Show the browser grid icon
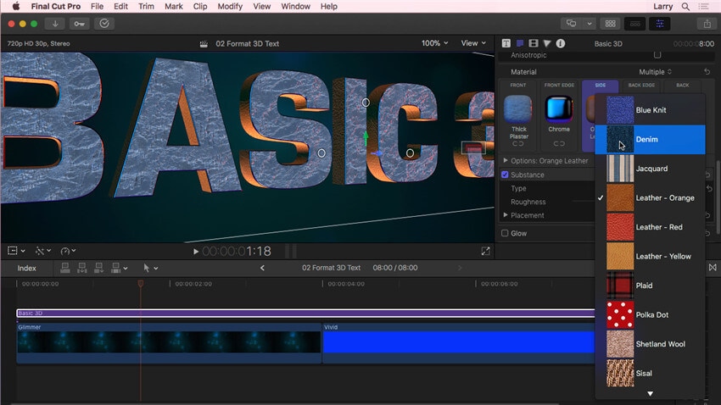This screenshot has width=721, height=405. 610,24
